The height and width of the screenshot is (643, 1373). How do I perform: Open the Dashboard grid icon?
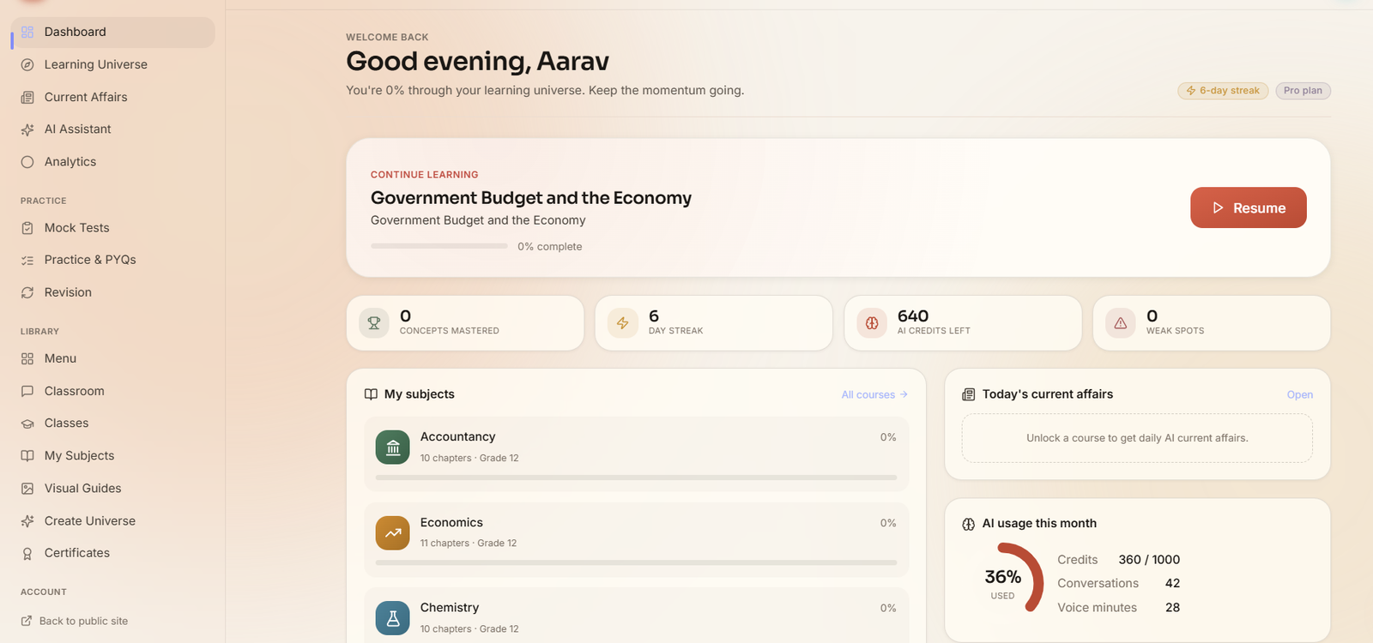(x=27, y=32)
